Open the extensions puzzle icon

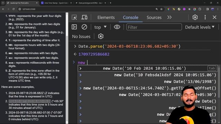(x=200, y=9)
